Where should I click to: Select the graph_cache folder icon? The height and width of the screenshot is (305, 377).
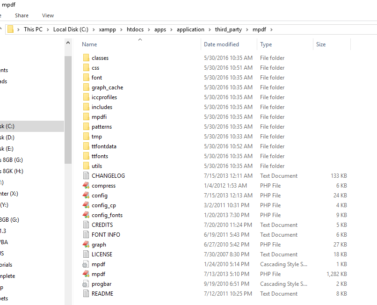(x=86, y=87)
